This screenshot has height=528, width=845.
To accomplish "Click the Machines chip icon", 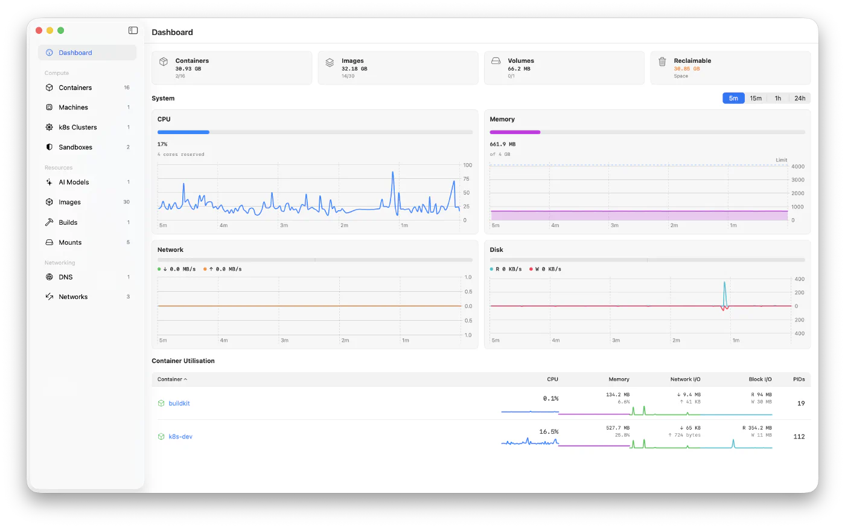I will tap(49, 108).
